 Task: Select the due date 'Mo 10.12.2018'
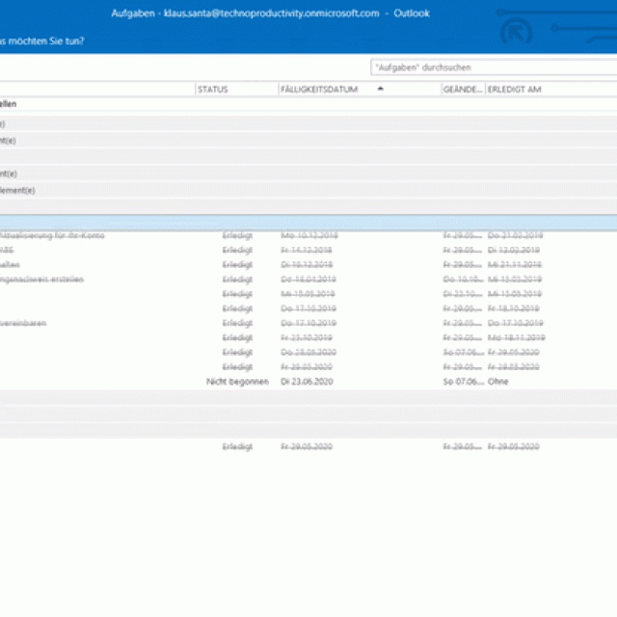tap(309, 235)
